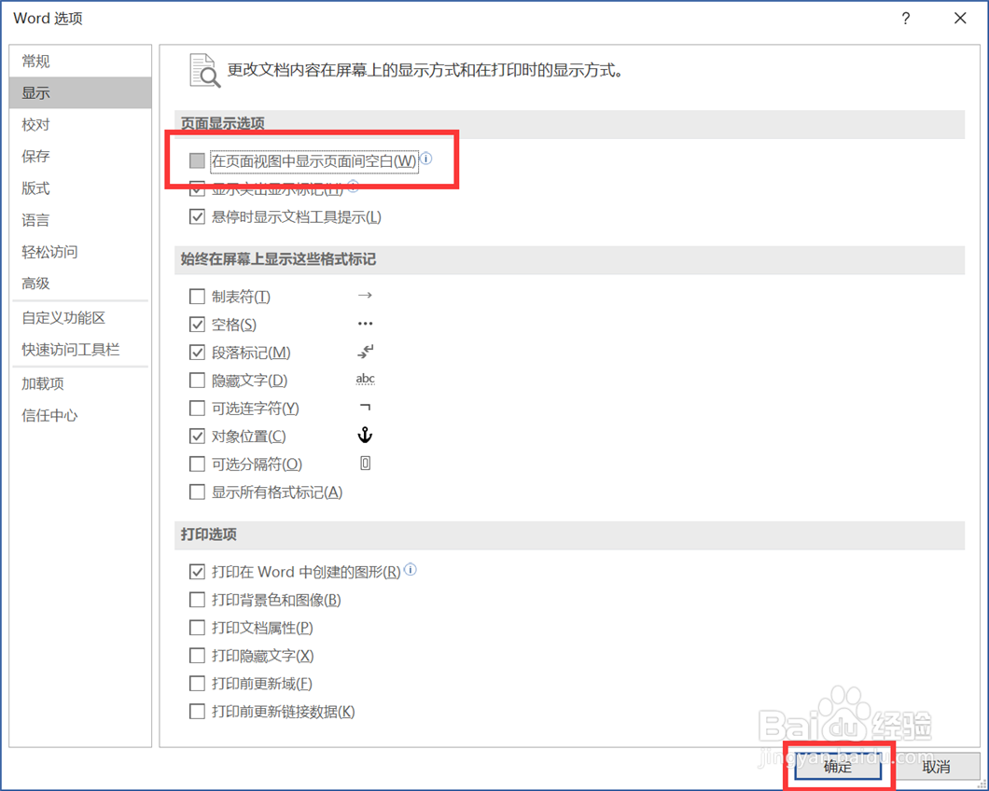Viewport: 989px width, 791px height.
Task: Open help with the question mark button
Action: coord(906,19)
